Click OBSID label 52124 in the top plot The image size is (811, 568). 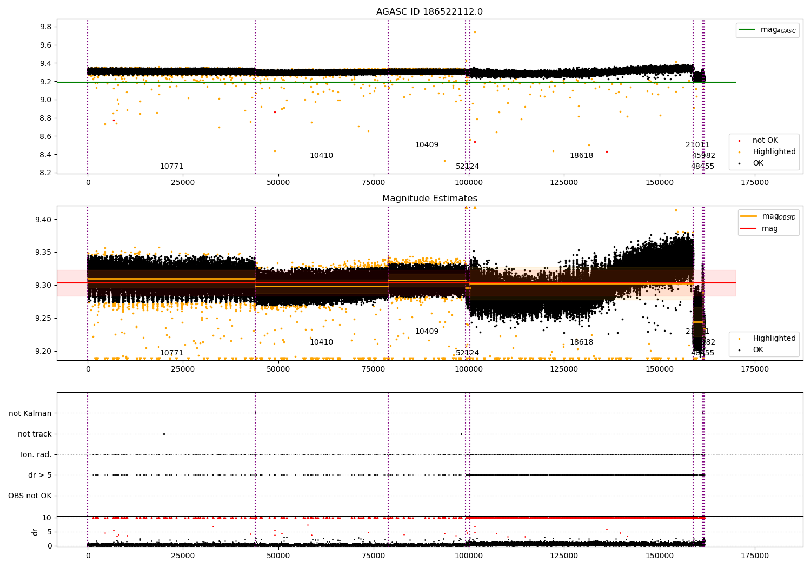pyautogui.click(x=467, y=167)
